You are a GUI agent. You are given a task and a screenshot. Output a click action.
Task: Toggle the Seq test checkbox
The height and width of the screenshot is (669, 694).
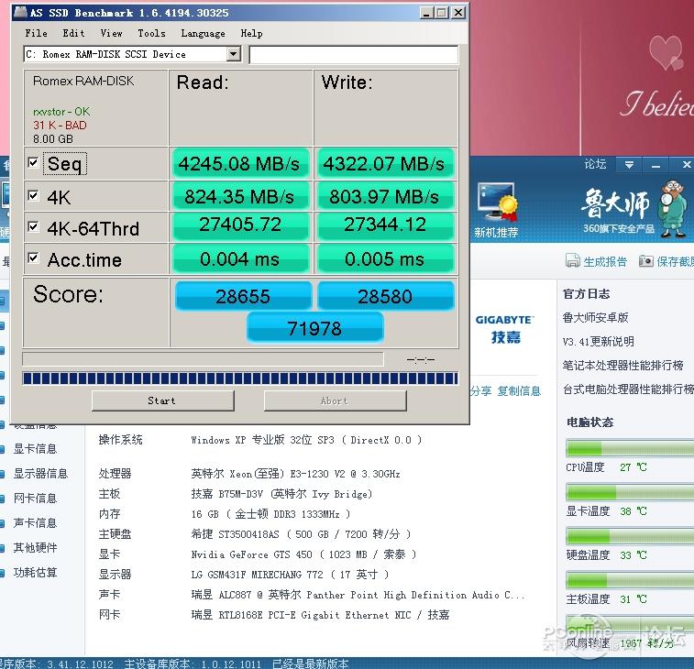[33, 162]
